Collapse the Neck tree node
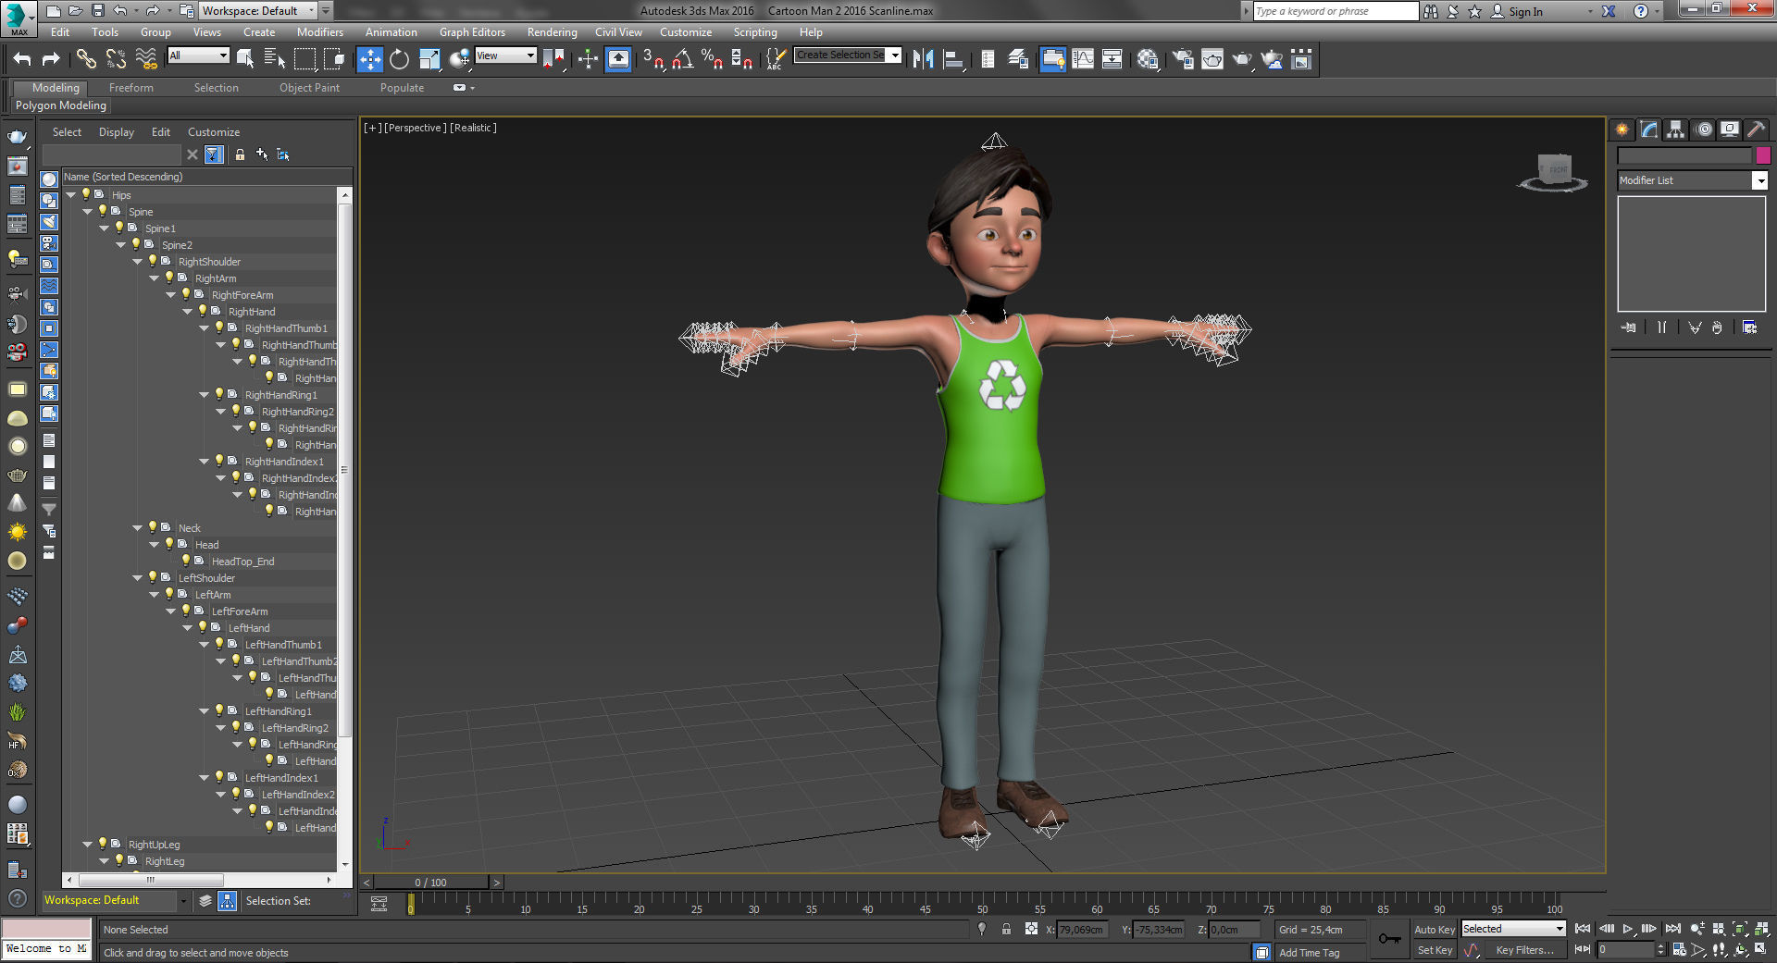Viewport: 1777px width, 963px height. 138,528
